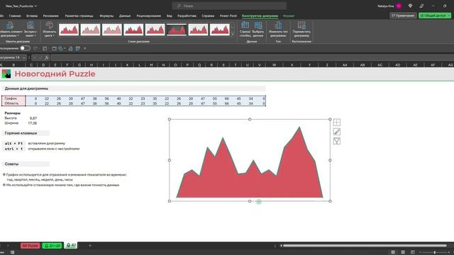The height and width of the screenshot is (255, 454).
Task: Open Change Colors (Изменить цвета) palette
Action: tap(50, 29)
